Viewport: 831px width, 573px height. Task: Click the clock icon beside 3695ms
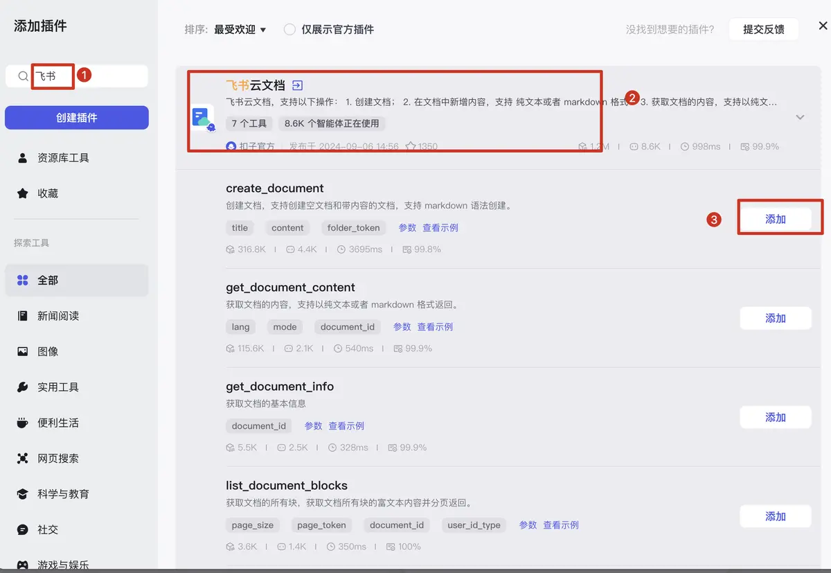341,249
